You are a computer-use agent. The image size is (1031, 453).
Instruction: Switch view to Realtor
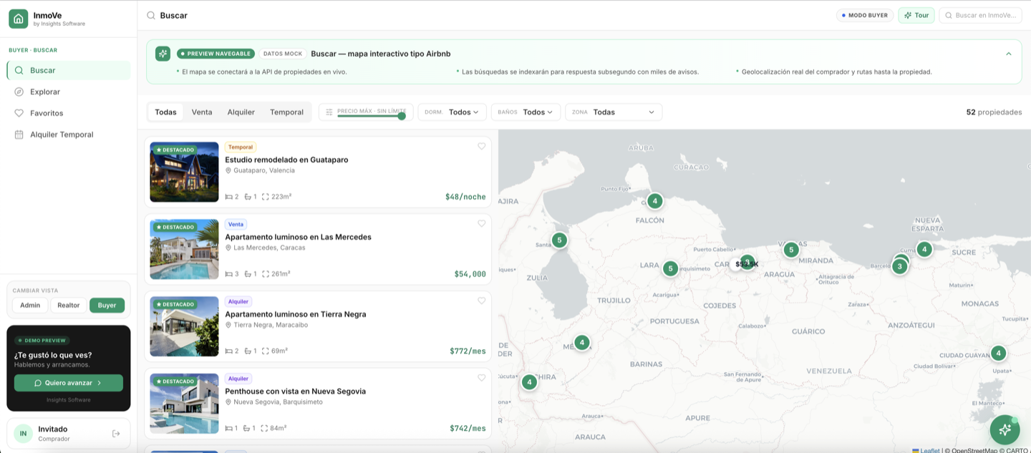[x=69, y=305]
